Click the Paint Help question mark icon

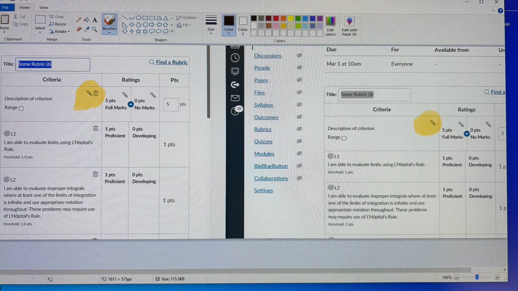click(x=500, y=12)
